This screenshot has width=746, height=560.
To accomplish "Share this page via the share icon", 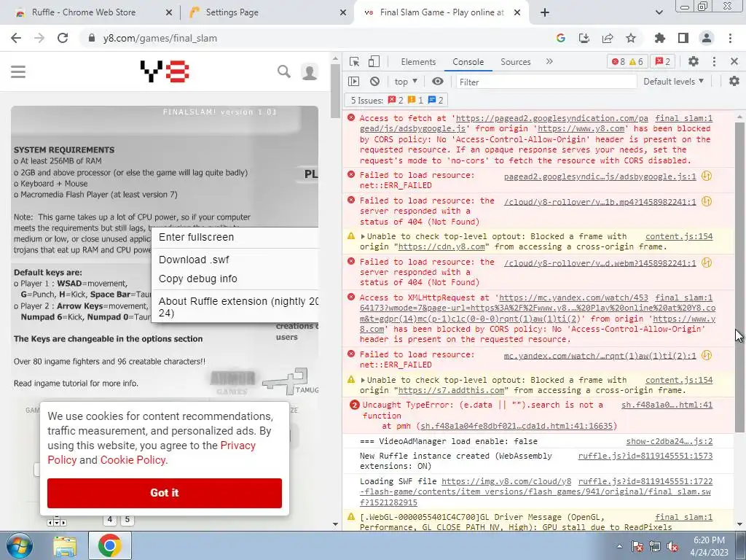I will [x=608, y=38].
